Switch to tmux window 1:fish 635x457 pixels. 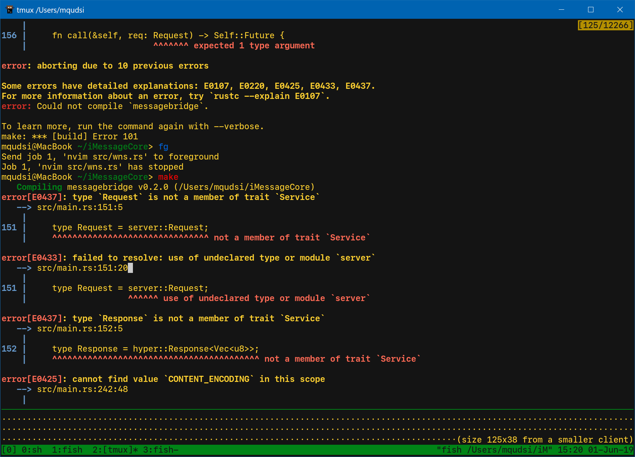67,450
